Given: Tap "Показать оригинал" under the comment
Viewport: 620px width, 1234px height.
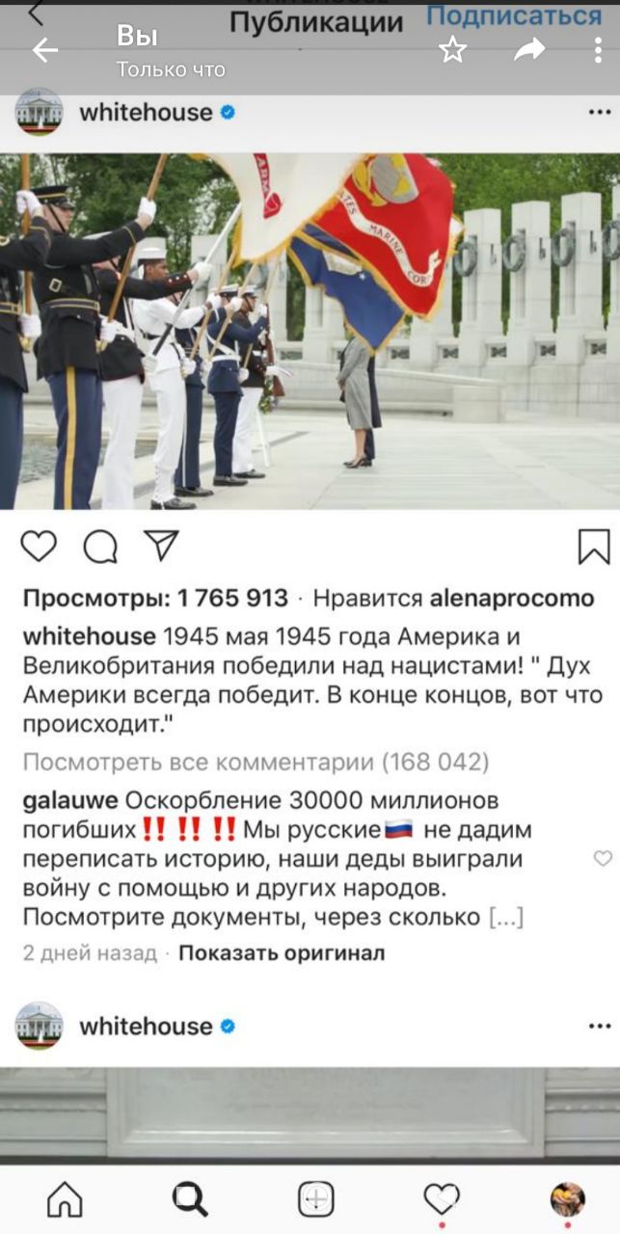Looking at the screenshot, I should point(282,953).
